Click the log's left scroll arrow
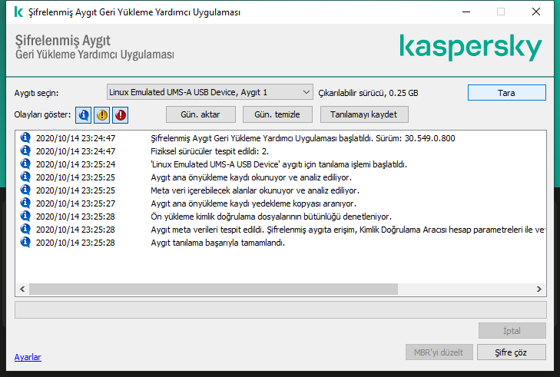560x377 pixels. [22, 289]
